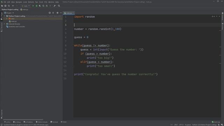The width and height of the screenshot is (224, 126).
Task: Navigate back using the left arrow
Action: pyautogui.click(x=13, y=6)
